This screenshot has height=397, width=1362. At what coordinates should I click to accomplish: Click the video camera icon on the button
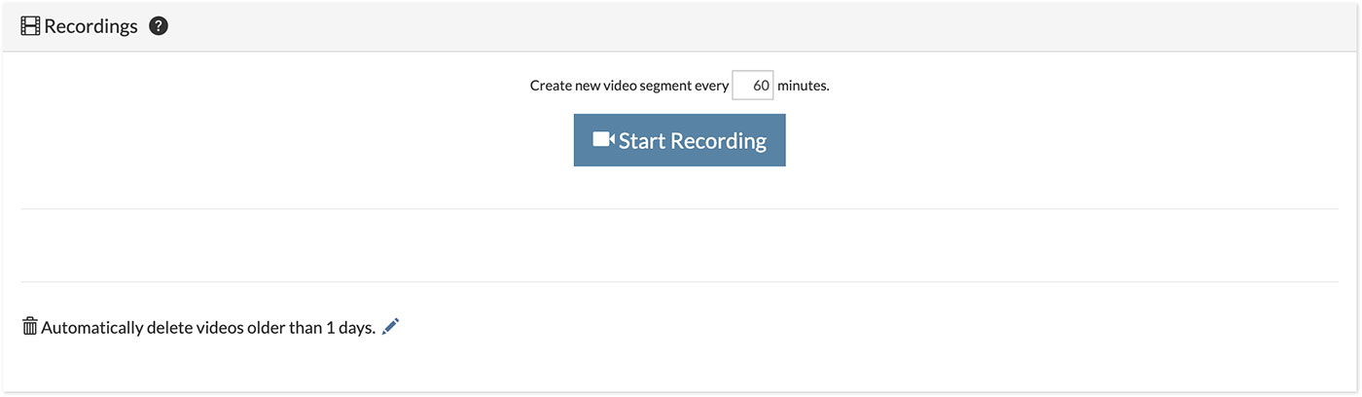[x=603, y=140]
